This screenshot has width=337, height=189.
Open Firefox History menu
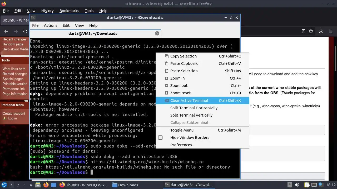[x=47, y=11]
